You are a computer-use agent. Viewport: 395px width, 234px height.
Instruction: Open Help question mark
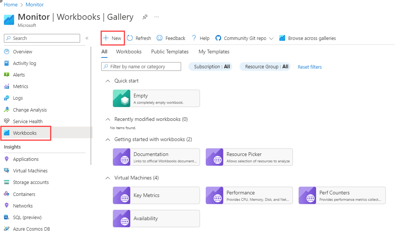(x=194, y=38)
